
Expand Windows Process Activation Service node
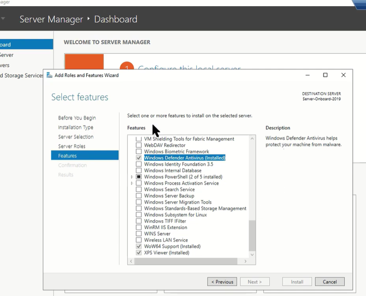[132, 183]
